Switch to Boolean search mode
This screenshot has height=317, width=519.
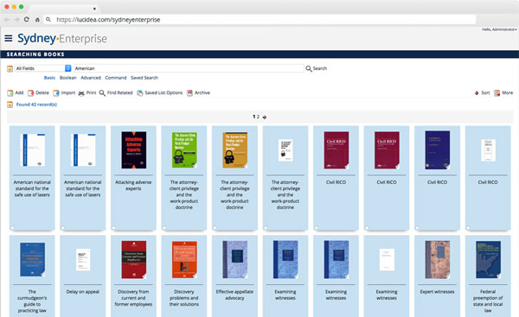click(67, 78)
